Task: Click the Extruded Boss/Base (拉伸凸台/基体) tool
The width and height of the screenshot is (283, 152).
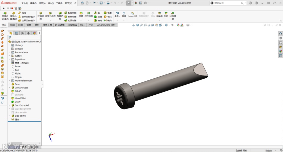Action: click(5, 16)
